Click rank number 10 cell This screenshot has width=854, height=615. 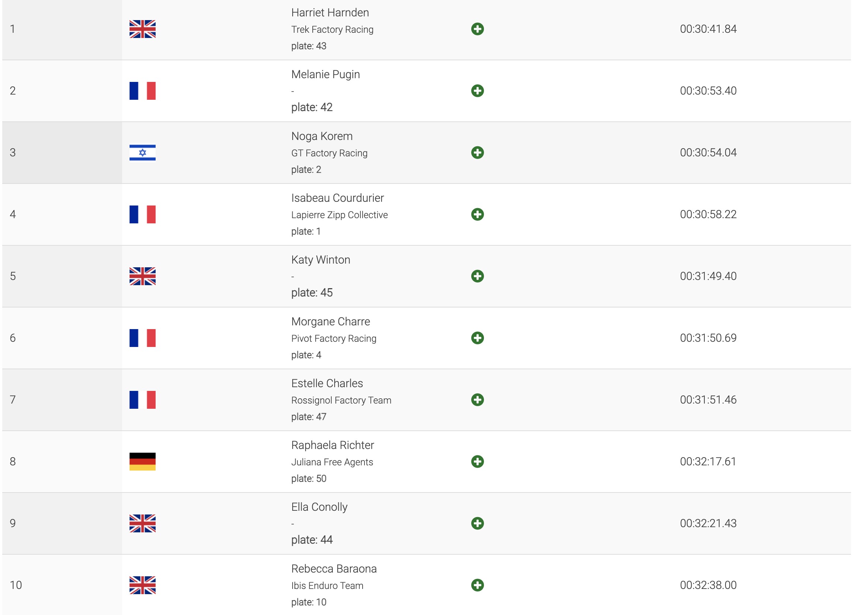[16, 585]
